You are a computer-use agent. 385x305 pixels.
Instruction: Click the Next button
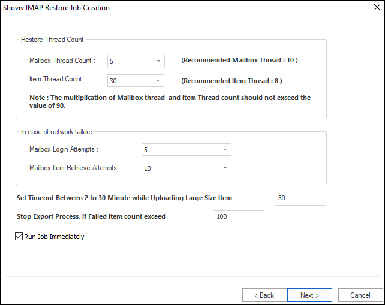coord(309,295)
